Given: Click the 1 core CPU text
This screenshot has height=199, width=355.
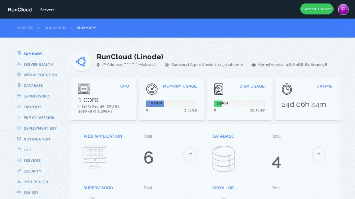Looking at the screenshot, I should (88, 99).
